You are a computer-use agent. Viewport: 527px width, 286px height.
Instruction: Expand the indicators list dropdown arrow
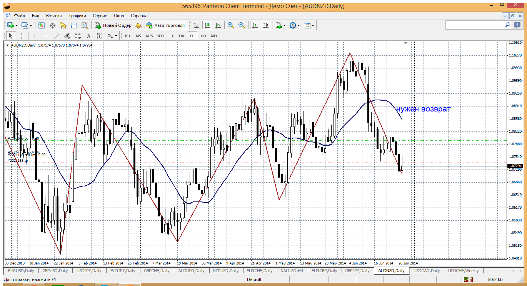click(x=284, y=26)
